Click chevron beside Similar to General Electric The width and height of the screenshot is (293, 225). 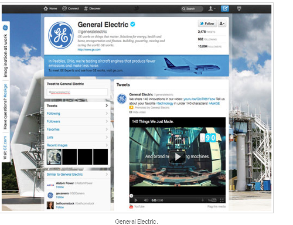(107, 174)
